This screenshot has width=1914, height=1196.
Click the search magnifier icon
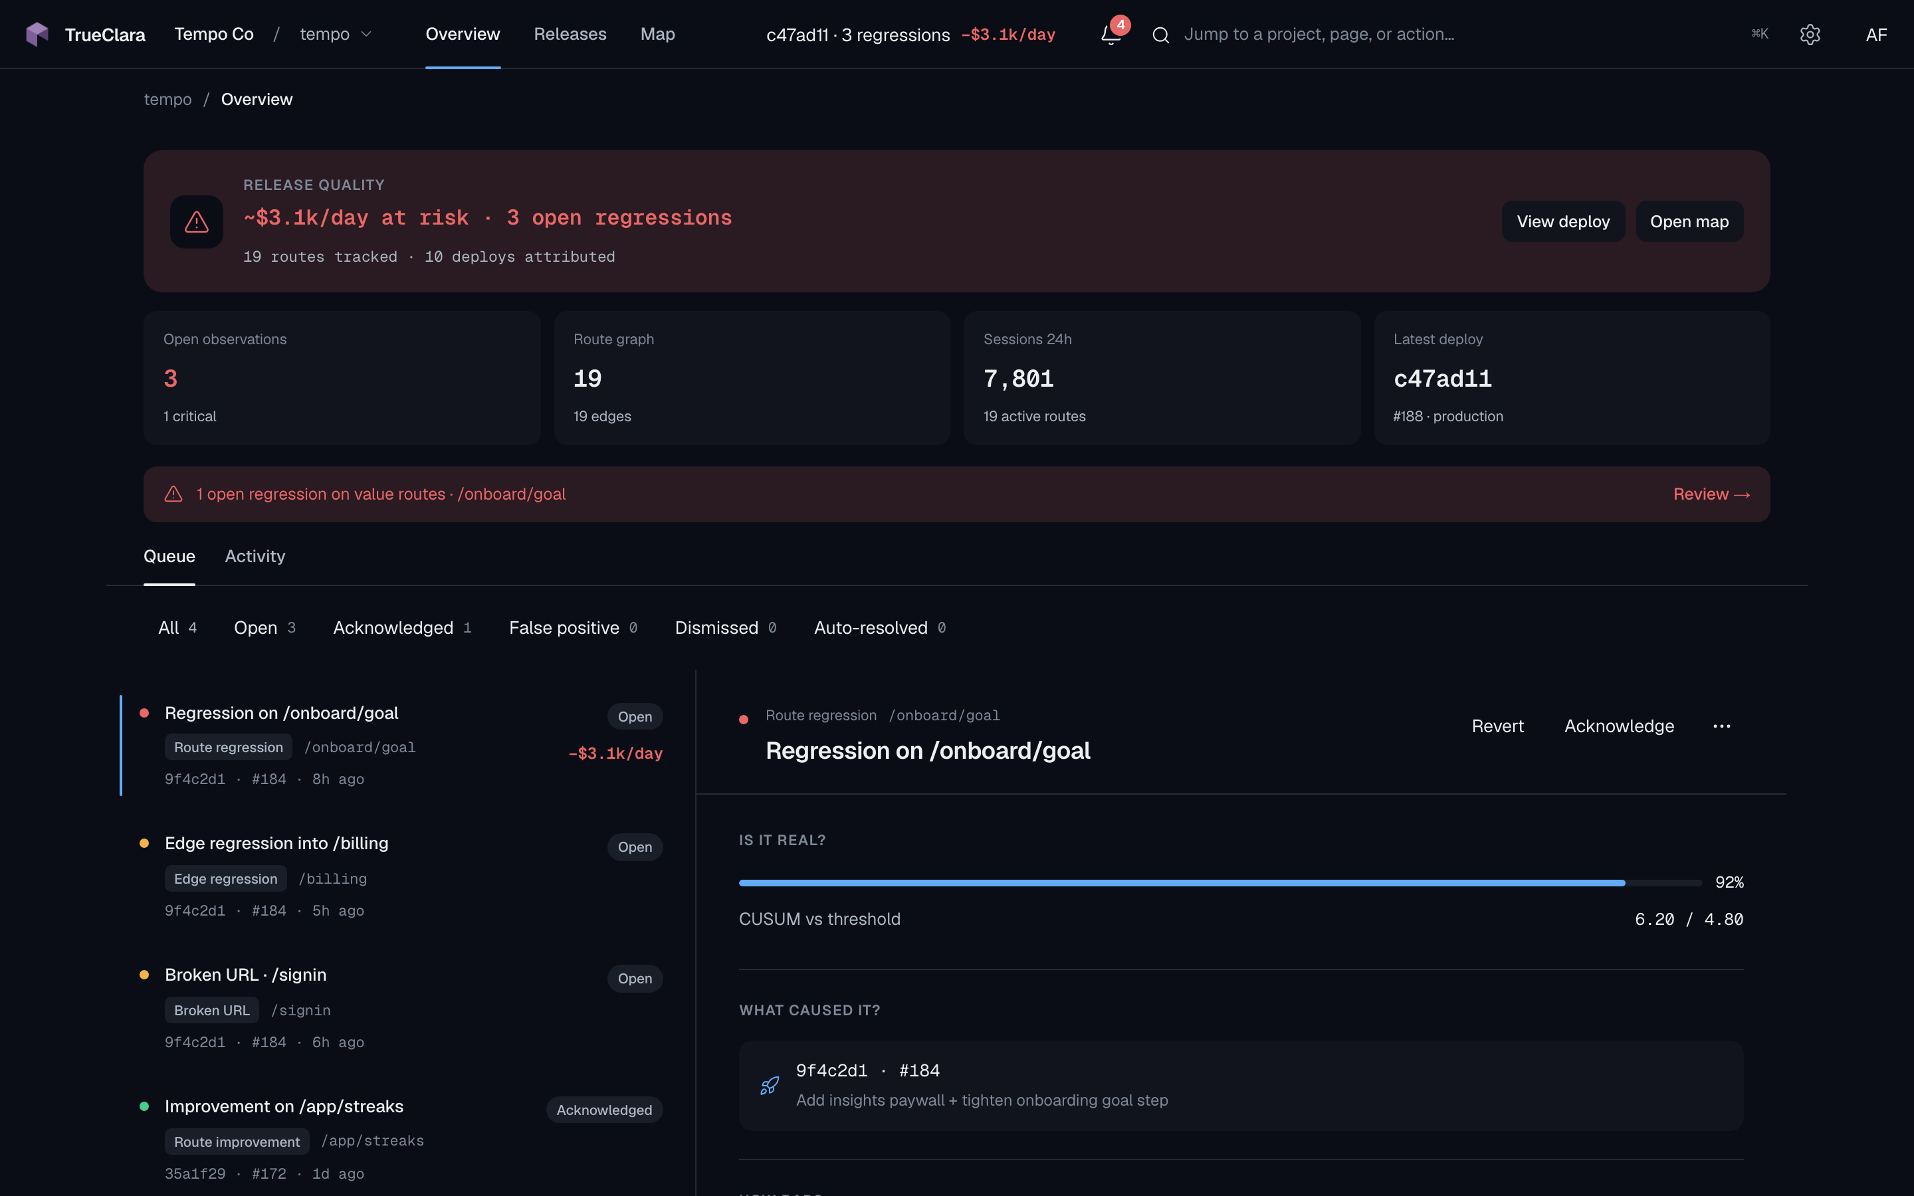tap(1160, 35)
